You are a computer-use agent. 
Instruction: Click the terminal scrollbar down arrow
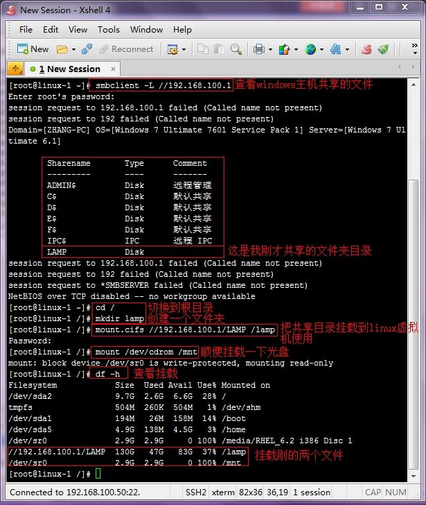click(x=414, y=476)
